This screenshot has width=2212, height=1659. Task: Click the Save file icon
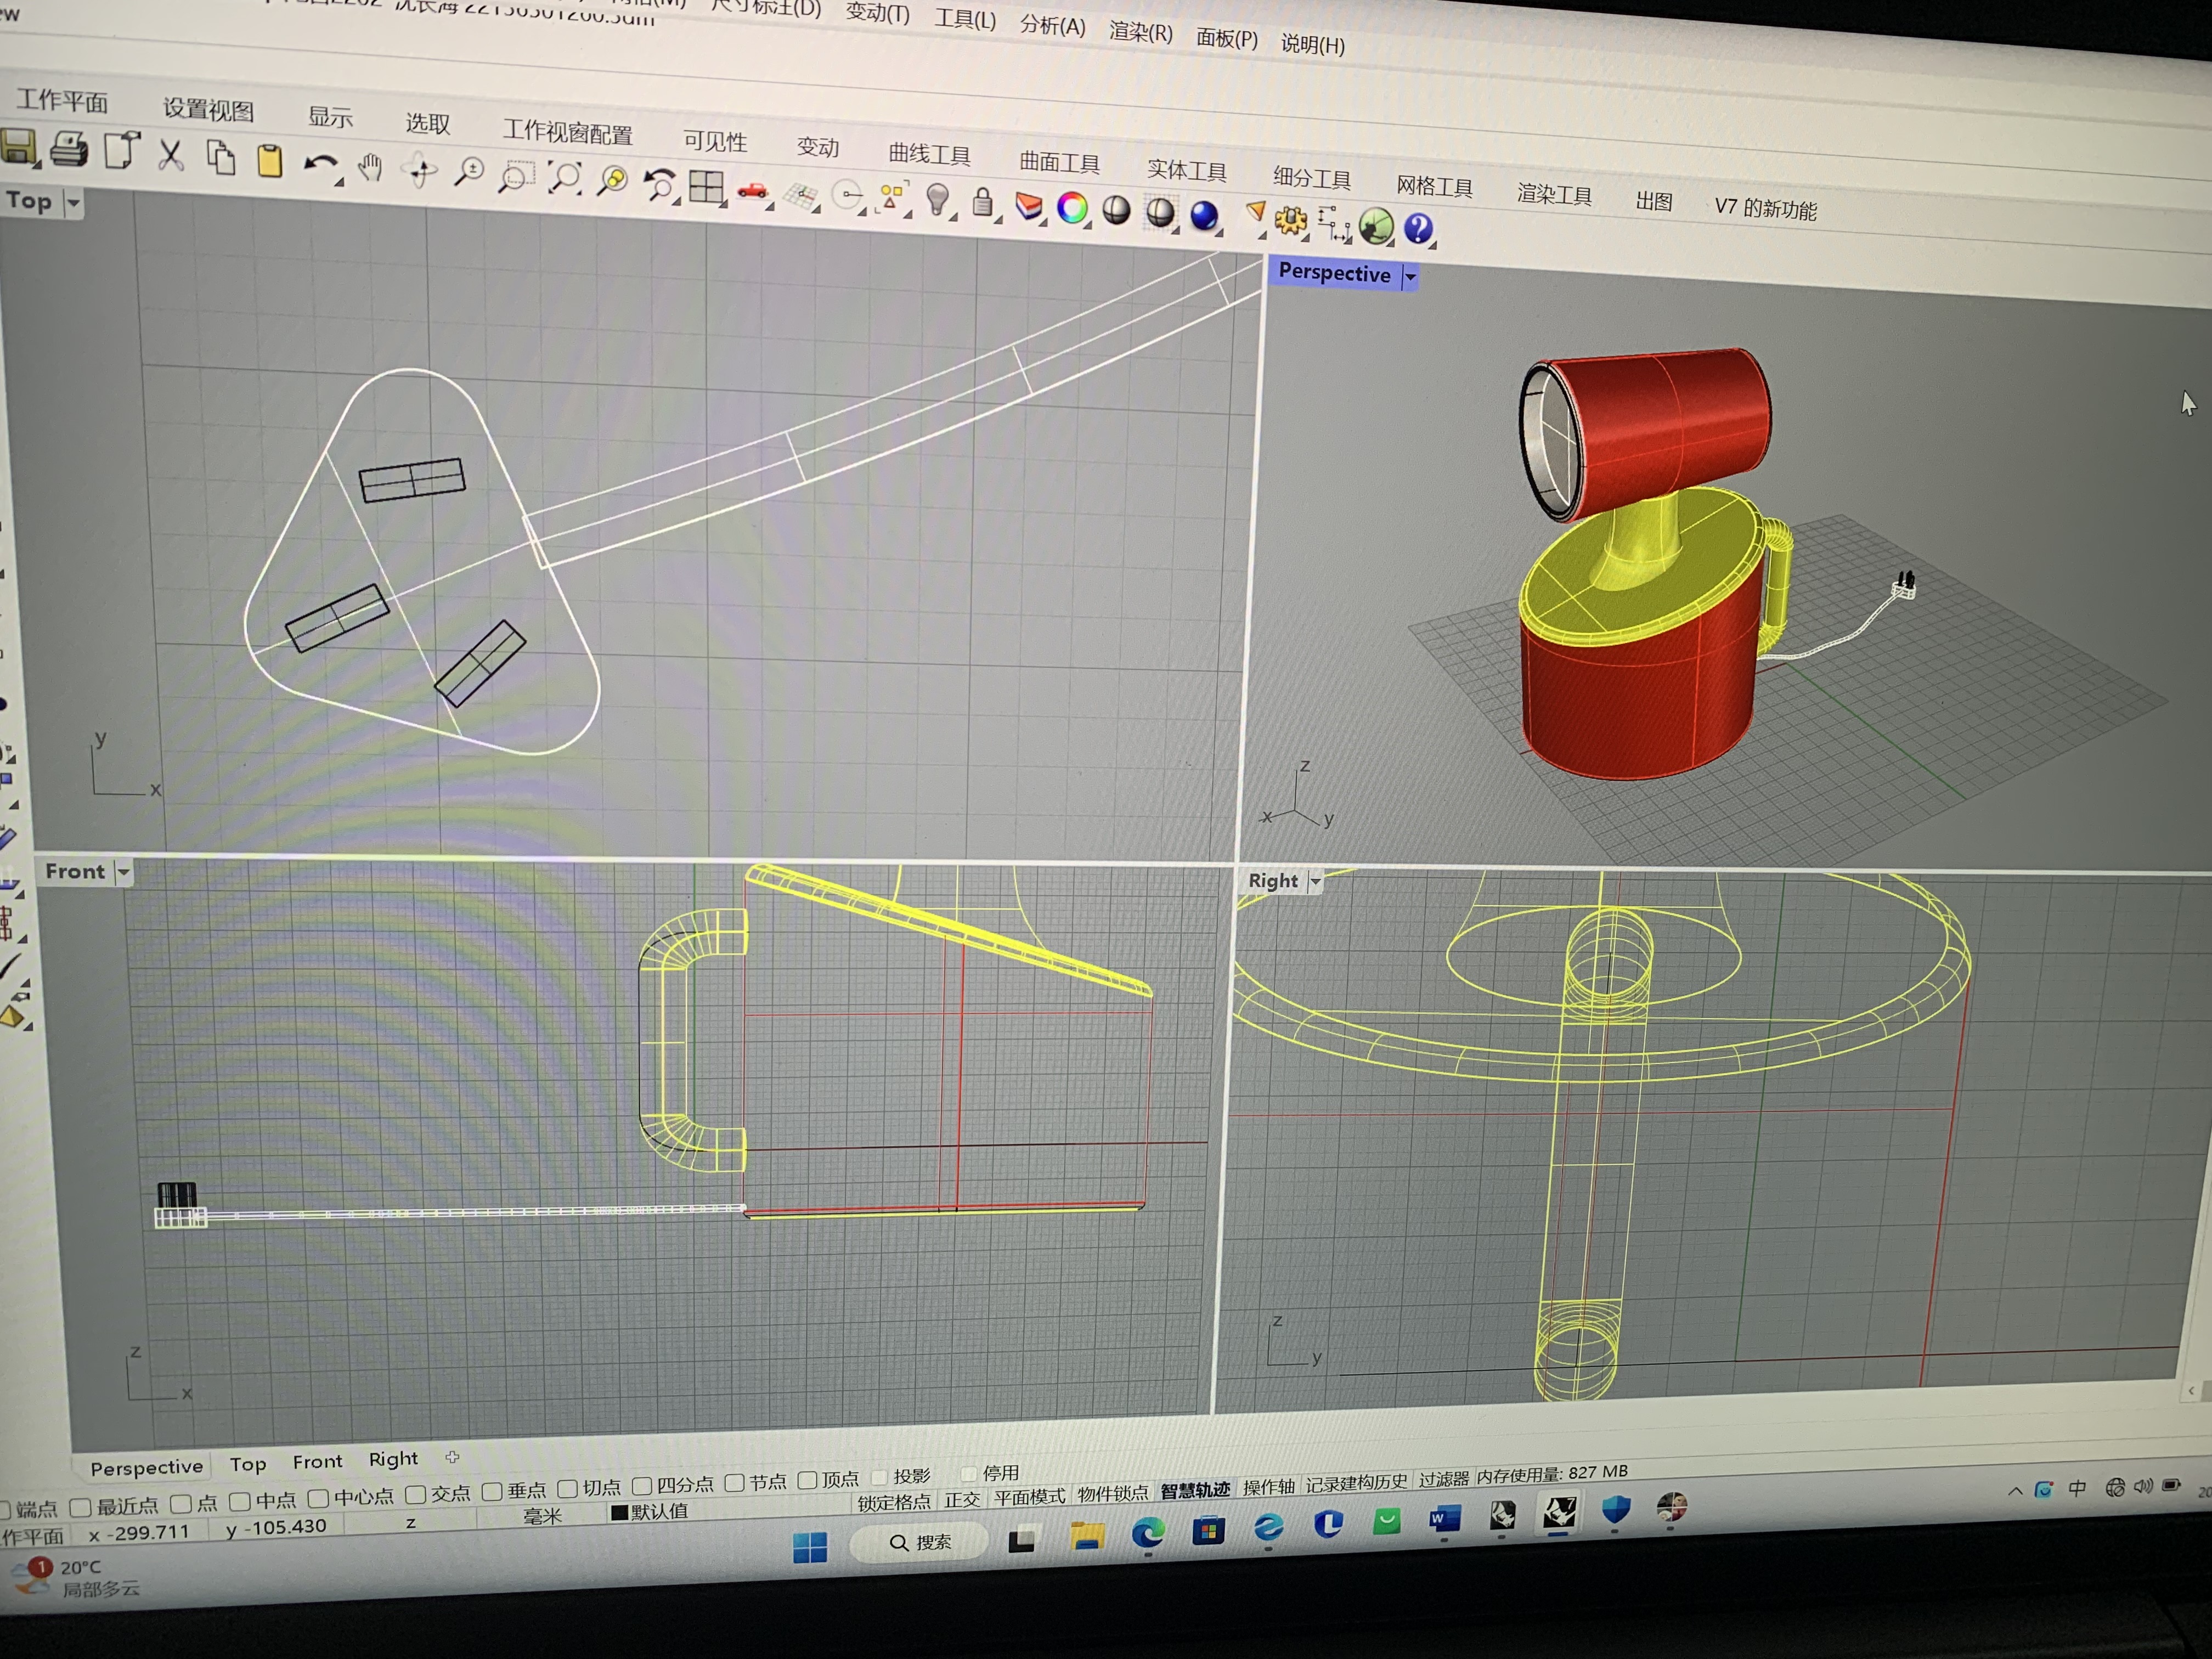pos(19,147)
